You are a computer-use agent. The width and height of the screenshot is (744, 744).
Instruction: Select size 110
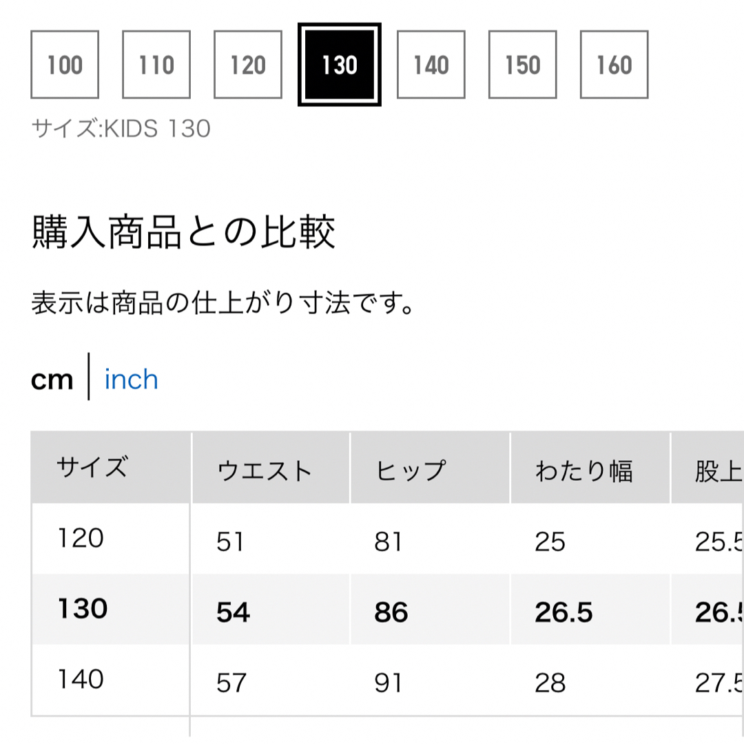[x=156, y=65]
